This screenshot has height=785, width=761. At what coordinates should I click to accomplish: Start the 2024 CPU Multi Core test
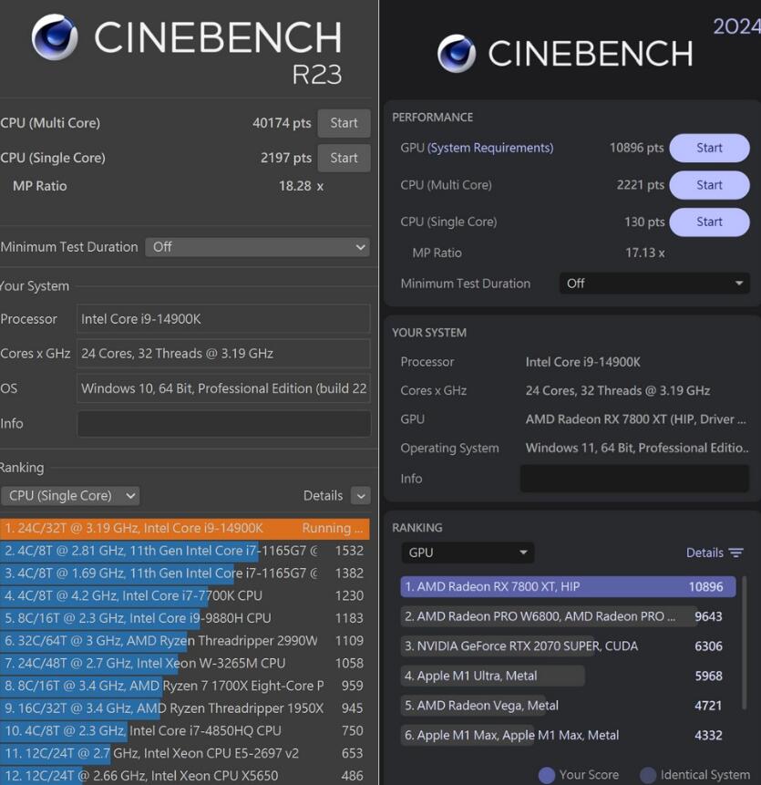[709, 185]
